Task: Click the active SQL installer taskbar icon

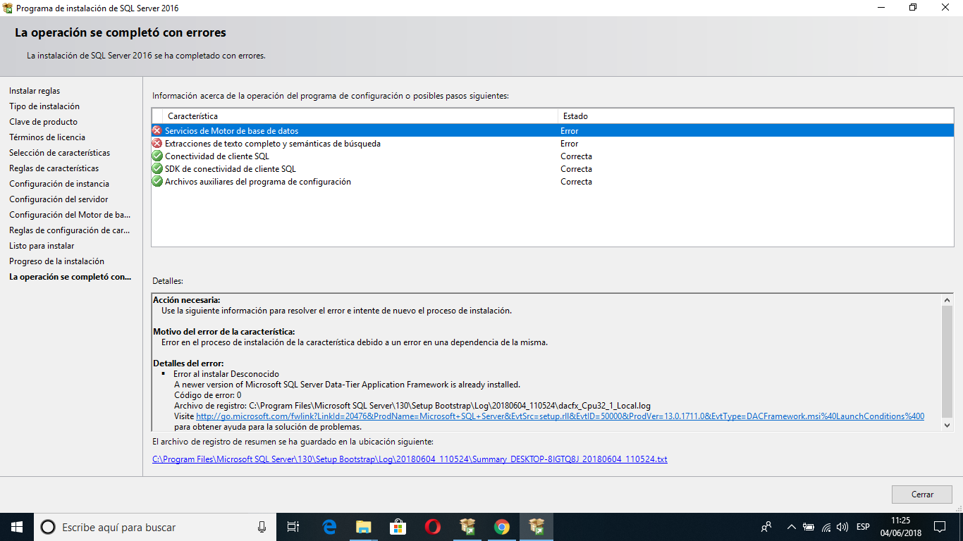Action: [x=536, y=527]
